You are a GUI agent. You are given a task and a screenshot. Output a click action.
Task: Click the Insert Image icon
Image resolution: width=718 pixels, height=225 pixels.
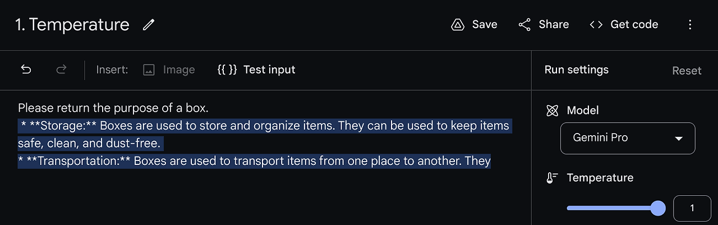click(x=149, y=70)
